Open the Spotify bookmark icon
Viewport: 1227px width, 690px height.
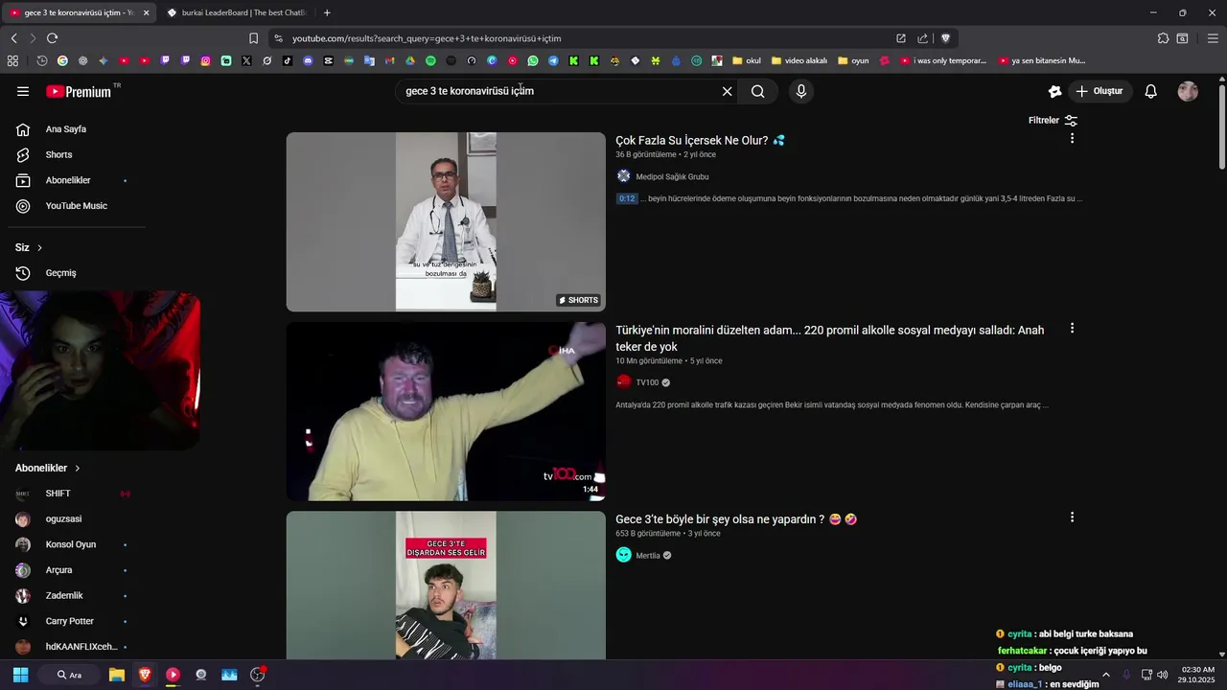(430, 60)
